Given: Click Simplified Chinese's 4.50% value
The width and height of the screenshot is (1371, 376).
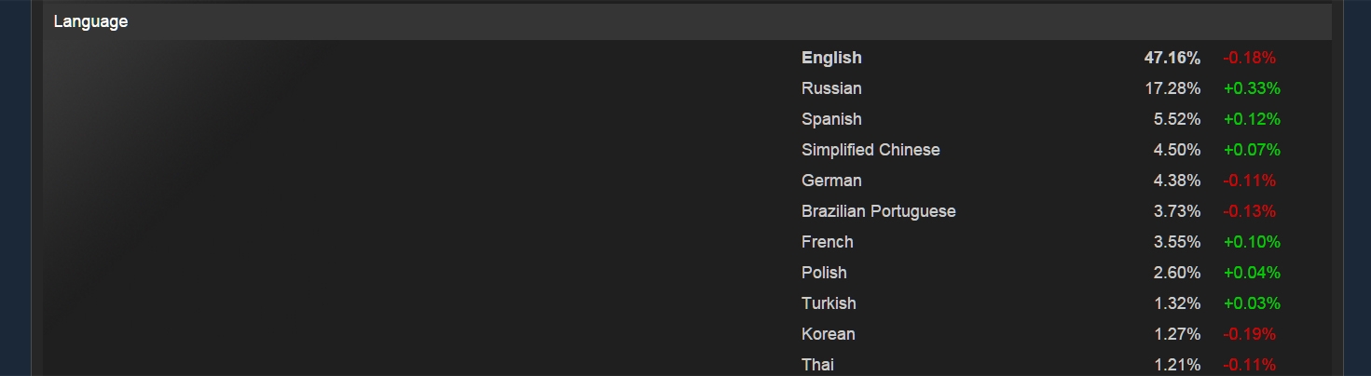Looking at the screenshot, I should (x=1176, y=150).
